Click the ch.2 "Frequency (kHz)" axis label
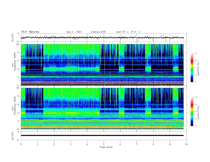The image size is (210, 162). [15, 105]
